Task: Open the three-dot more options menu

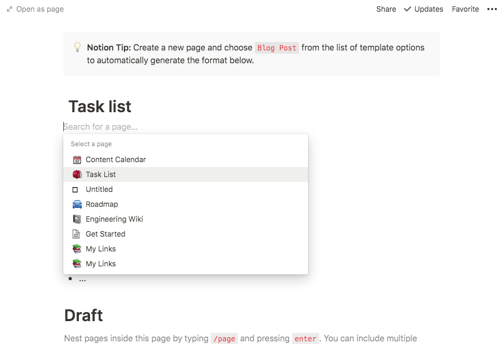Action: coord(492,9)
